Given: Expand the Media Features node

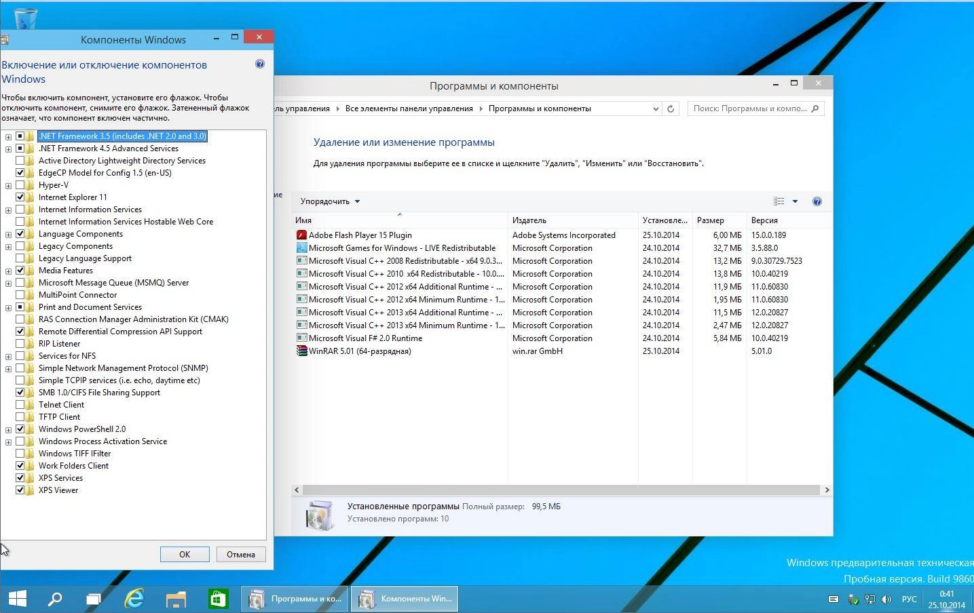Looking at the screenshot, I should (8, 271).
